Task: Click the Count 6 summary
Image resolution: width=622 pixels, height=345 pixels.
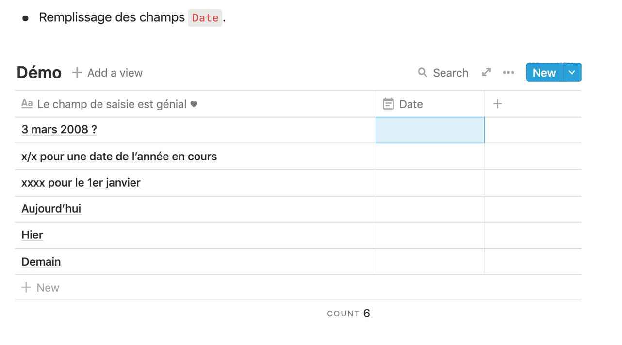Action: [x=348, y=314]
